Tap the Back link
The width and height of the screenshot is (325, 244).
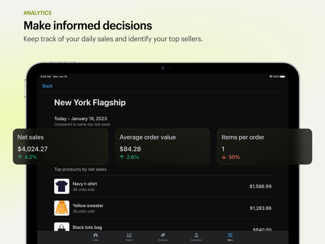[47, 86]
